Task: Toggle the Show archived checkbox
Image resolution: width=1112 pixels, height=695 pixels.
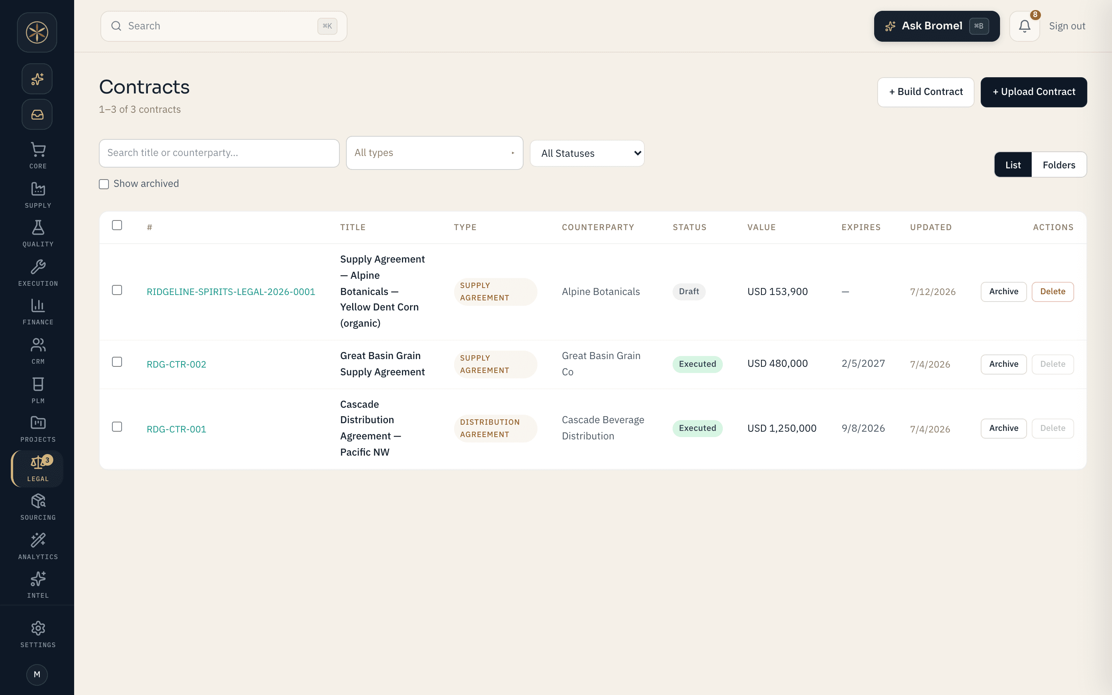Action: 104,184
